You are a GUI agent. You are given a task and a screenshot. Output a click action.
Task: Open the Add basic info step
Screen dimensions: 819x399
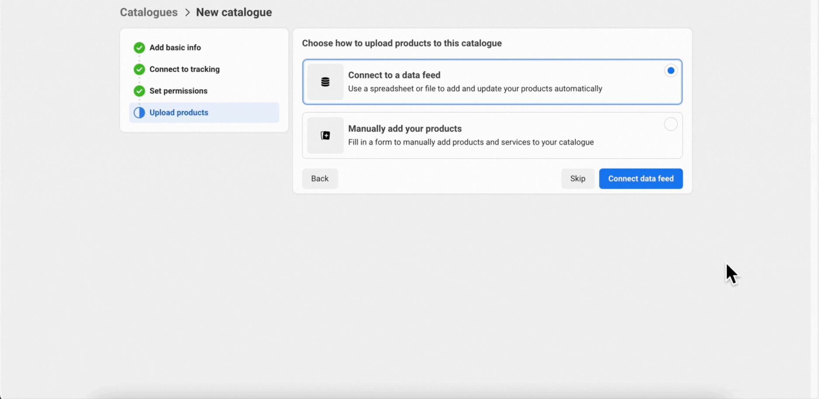[x=175, y=48]
